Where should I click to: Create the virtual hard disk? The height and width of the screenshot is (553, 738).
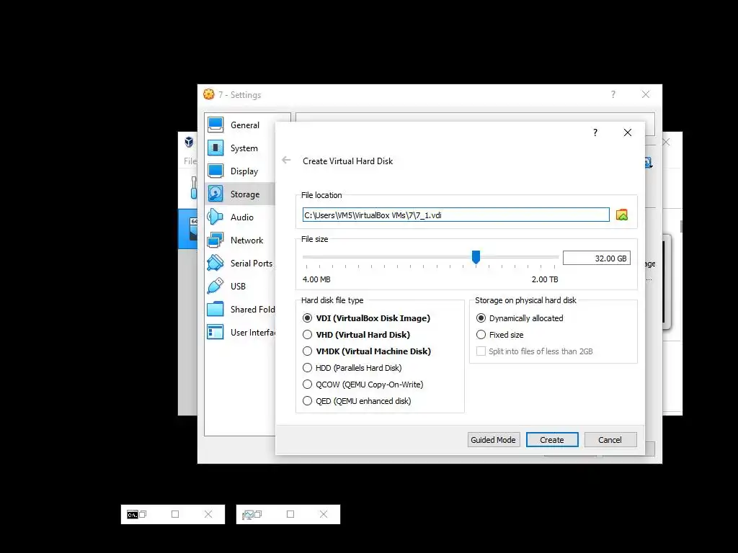pyautogui.click(x=551, y=440)
